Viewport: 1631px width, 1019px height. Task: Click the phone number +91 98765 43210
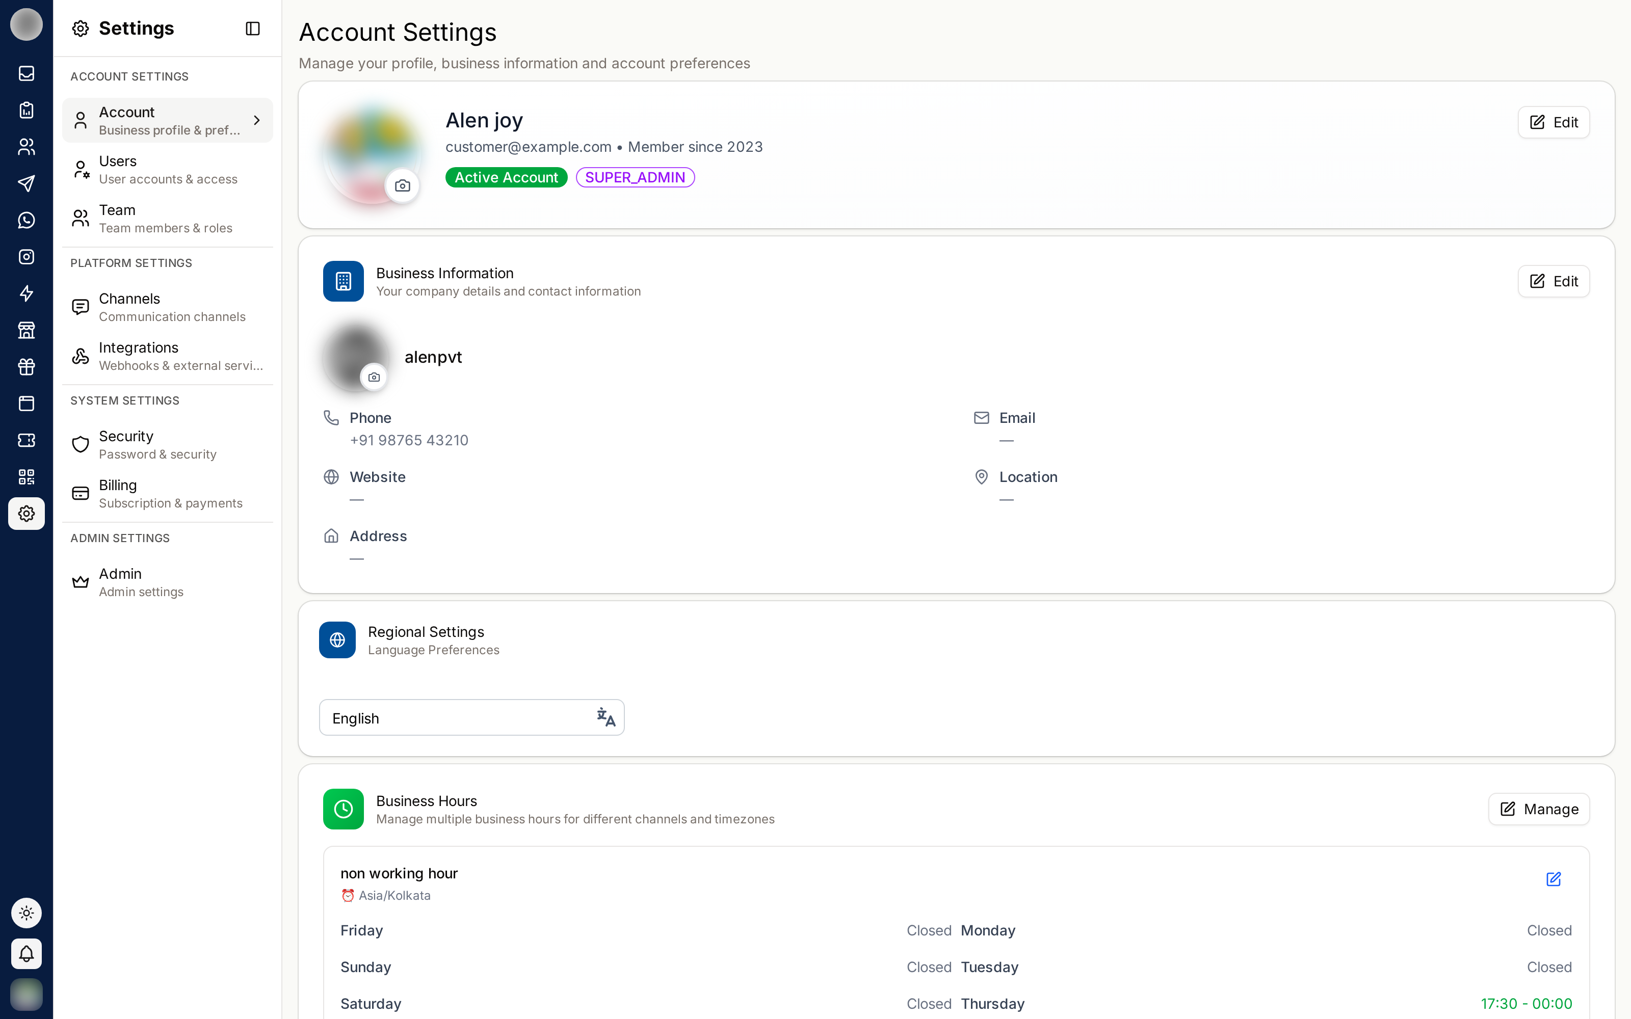point(408,440)
